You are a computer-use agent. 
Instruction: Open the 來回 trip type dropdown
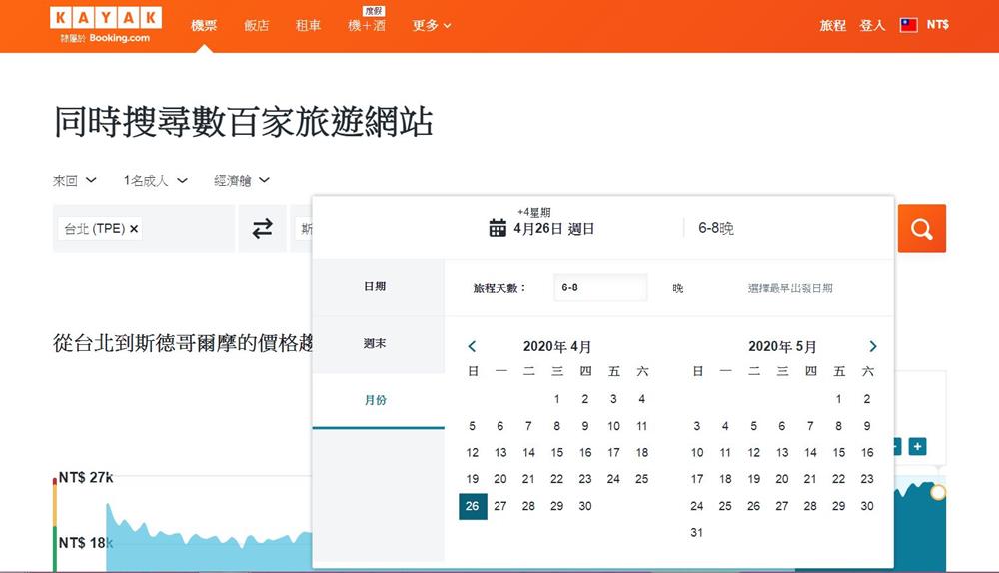click(x=75, y=181)
